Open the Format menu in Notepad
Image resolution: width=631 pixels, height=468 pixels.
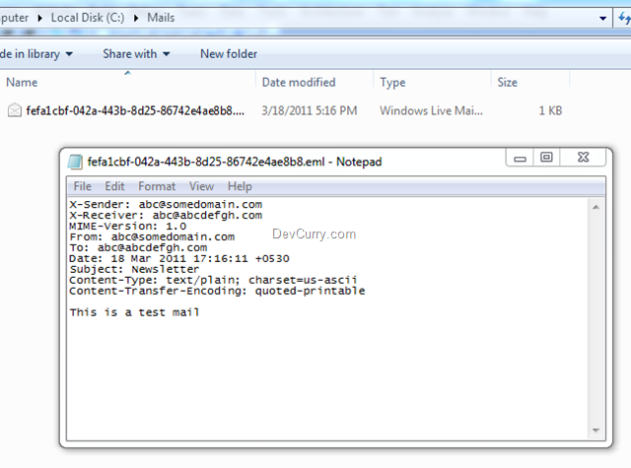click(157, 186)
